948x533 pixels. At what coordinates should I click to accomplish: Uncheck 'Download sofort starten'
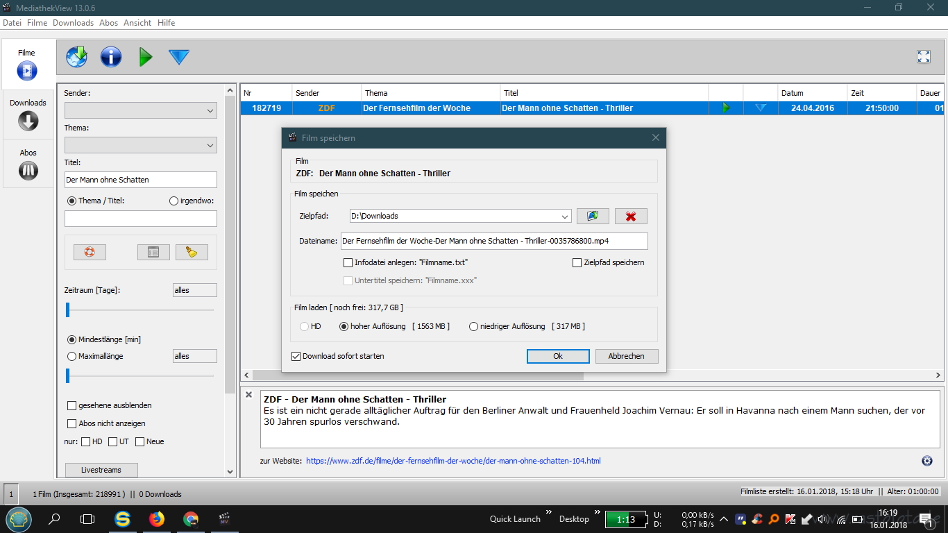[296, 356]
